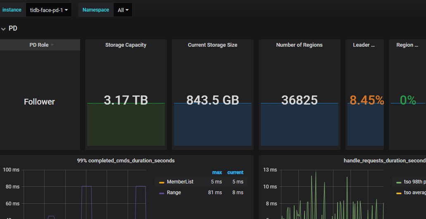426x219 pixels.
Task: Sort legend by the current column header
Action: coord(235,172)
